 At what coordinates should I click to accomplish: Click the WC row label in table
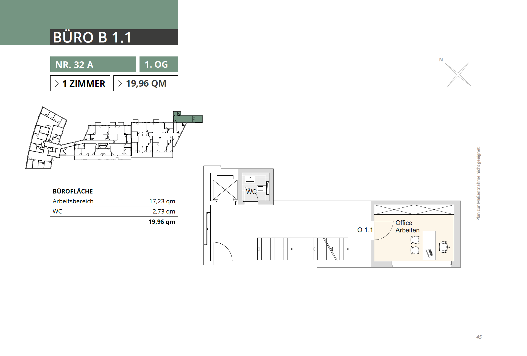57,211
